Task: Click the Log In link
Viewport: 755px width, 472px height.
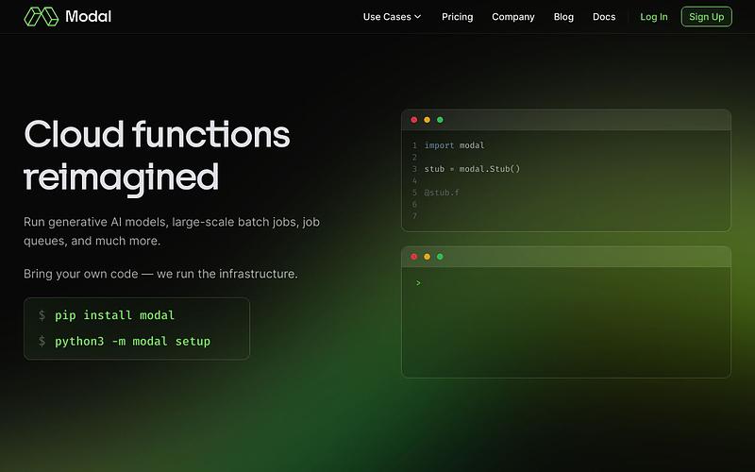Action: point(653,17)
